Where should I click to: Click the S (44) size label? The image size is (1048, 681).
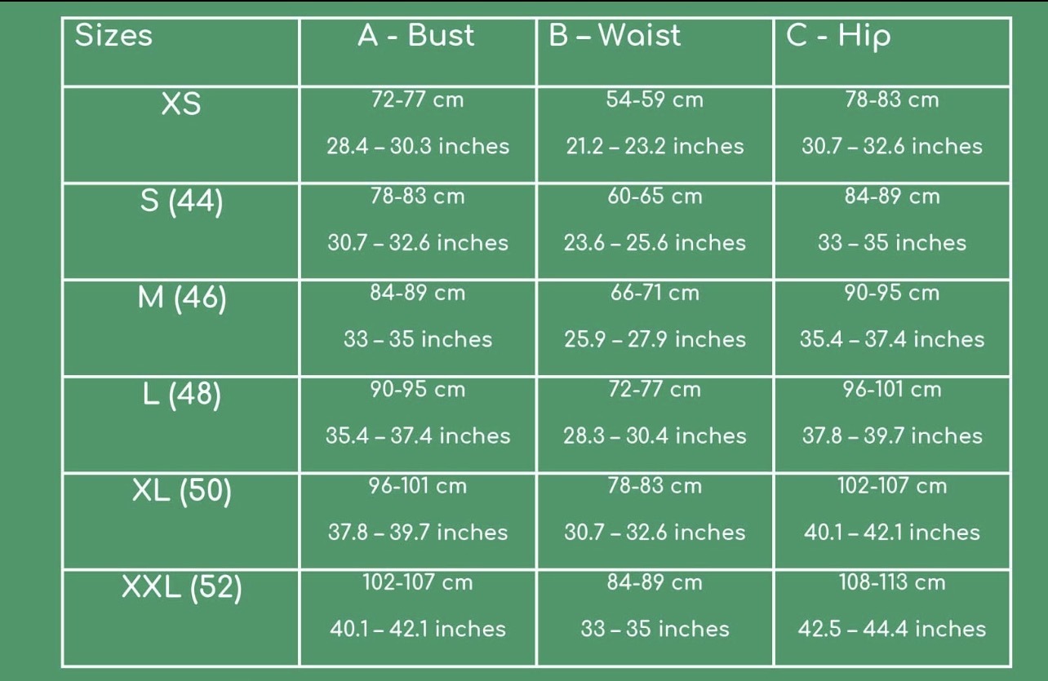click(181, 201)
